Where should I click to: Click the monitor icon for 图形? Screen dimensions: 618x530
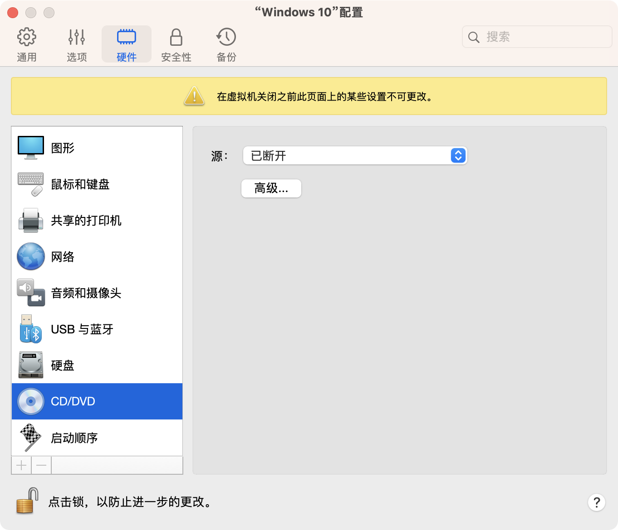coord(31,148)
